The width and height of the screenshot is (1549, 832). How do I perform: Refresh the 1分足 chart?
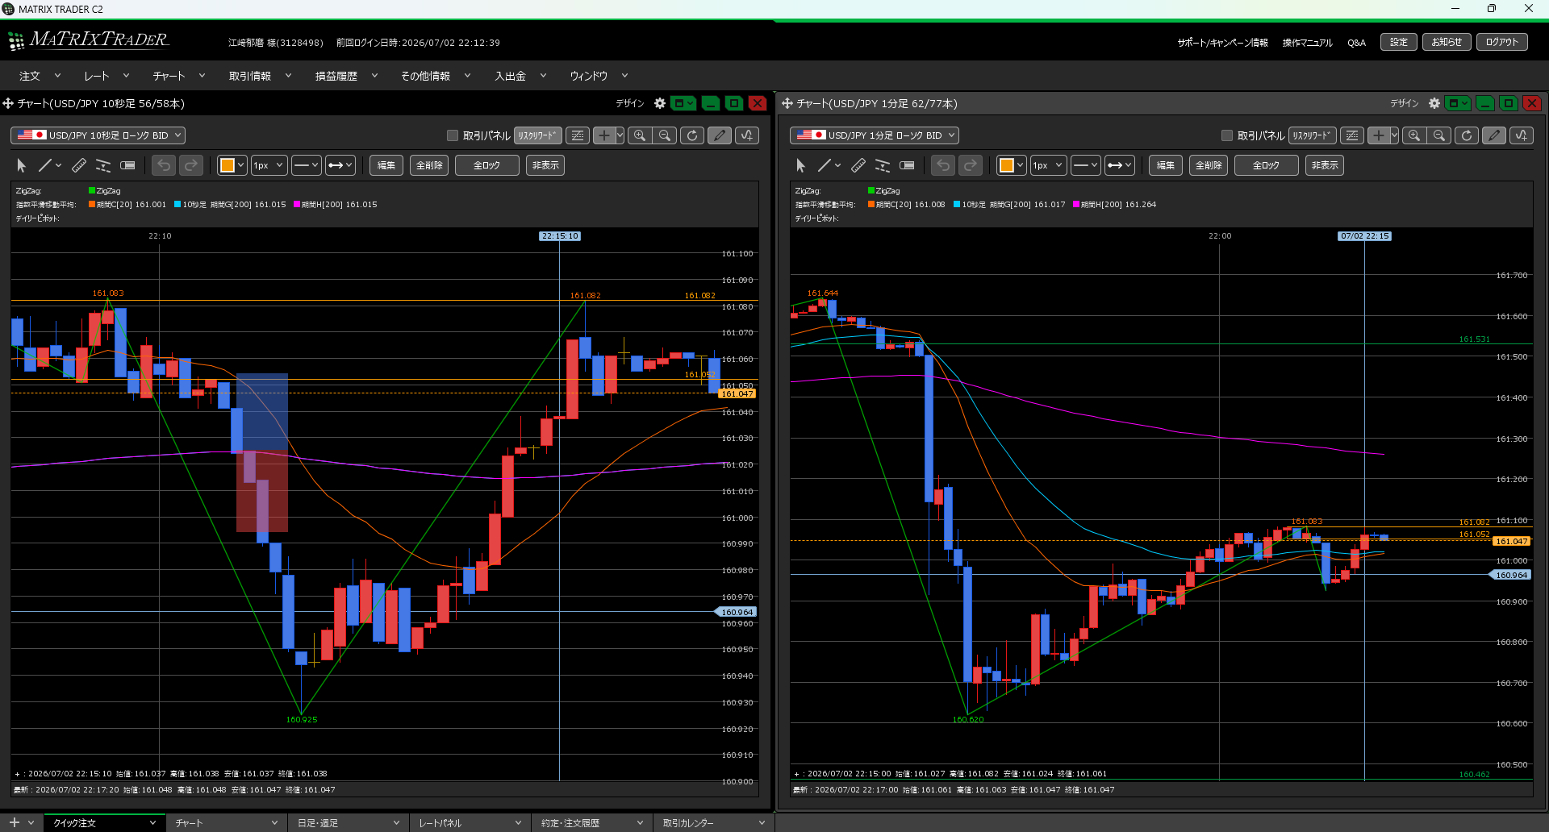click(x=1467, y=135)
